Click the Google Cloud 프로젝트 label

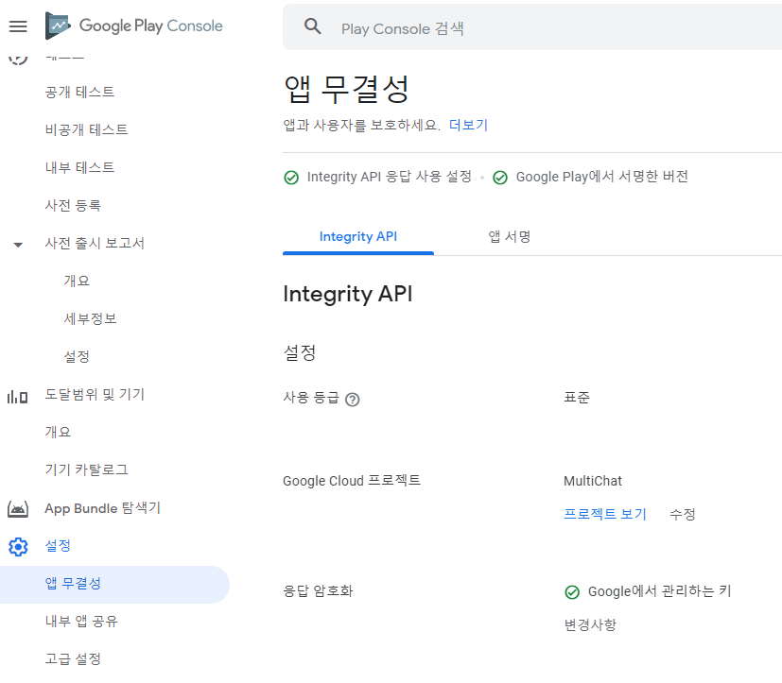352,481
